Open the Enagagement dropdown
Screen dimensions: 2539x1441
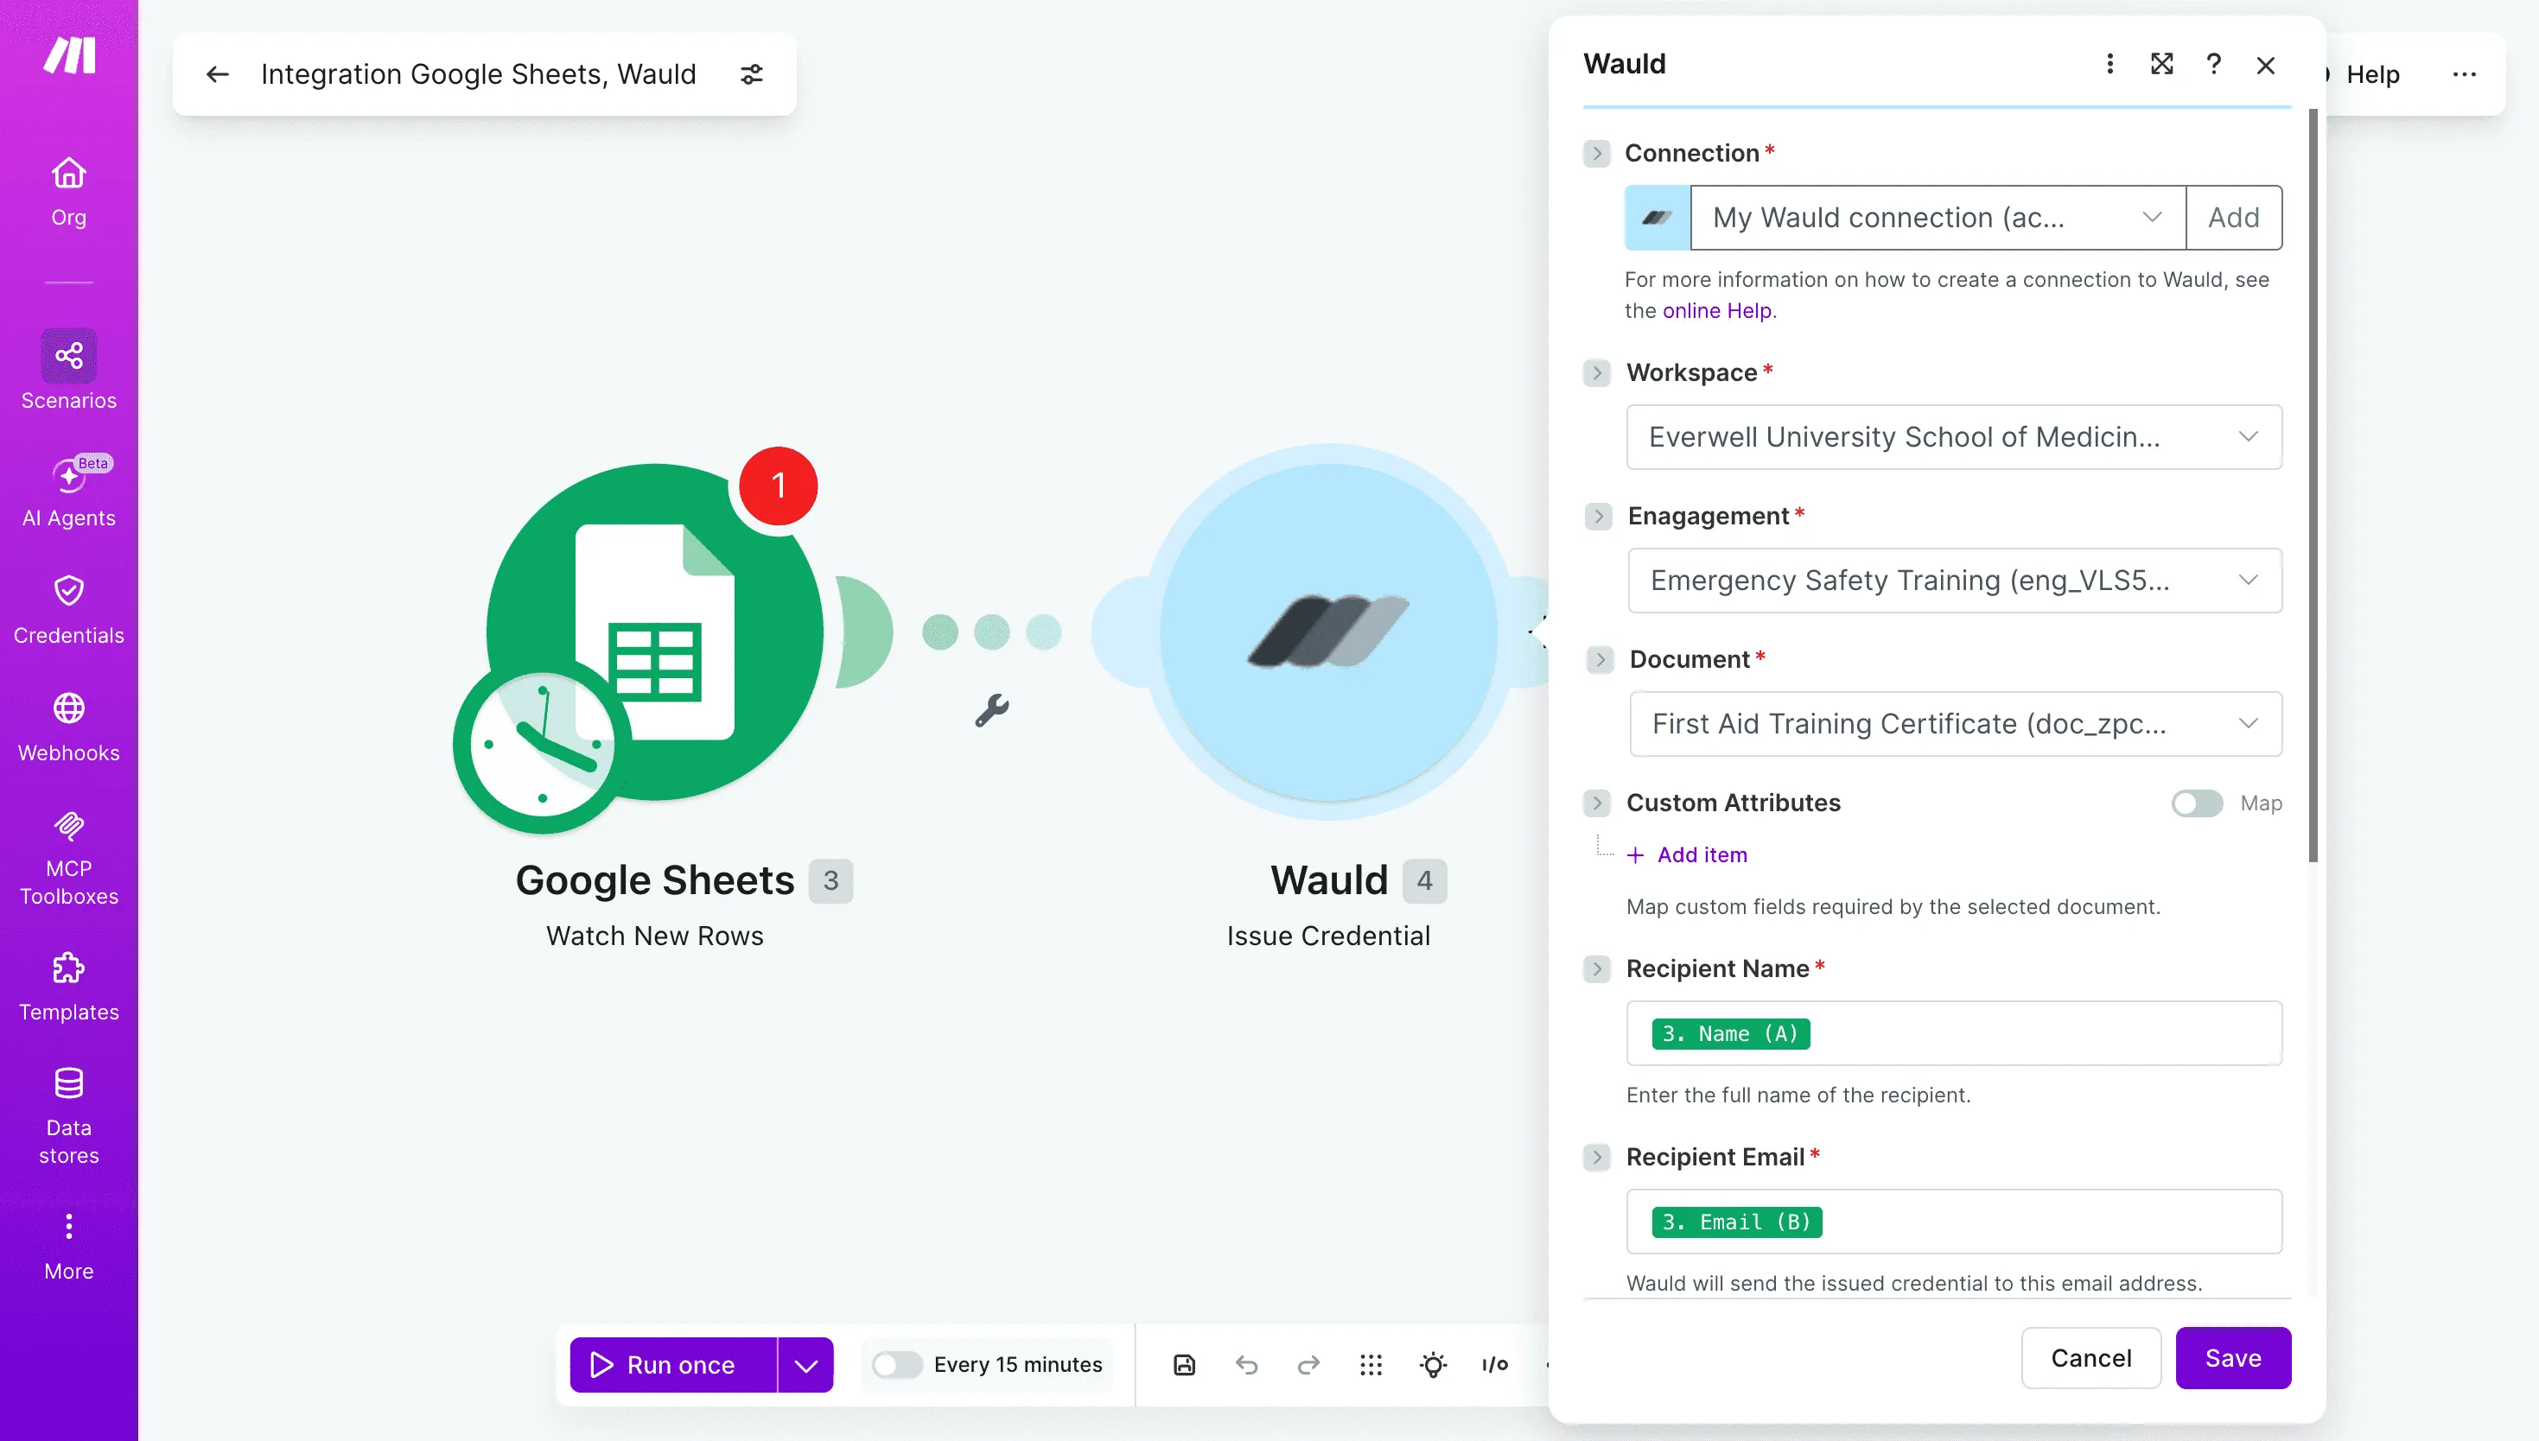click(x=1955, y=580)
